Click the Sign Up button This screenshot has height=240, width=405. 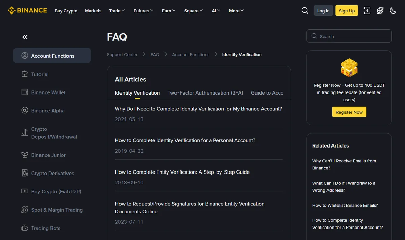pyautogui.click(x=347, y=11)
